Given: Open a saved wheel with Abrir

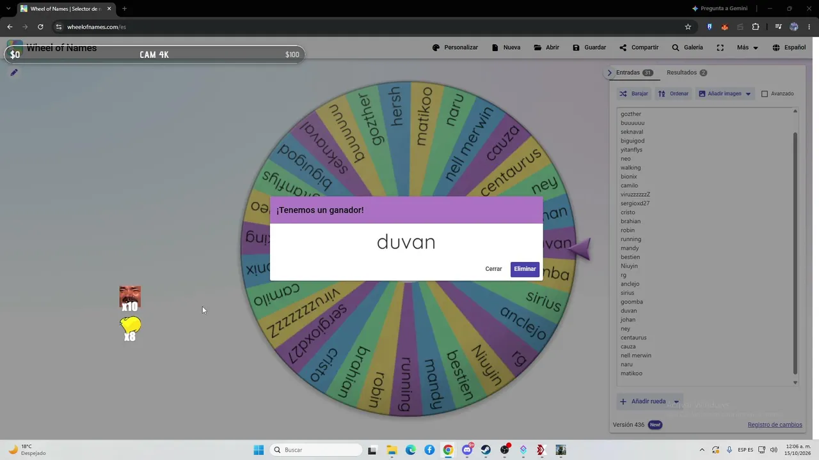Looking at the screenshot, I should coord(546,47).
